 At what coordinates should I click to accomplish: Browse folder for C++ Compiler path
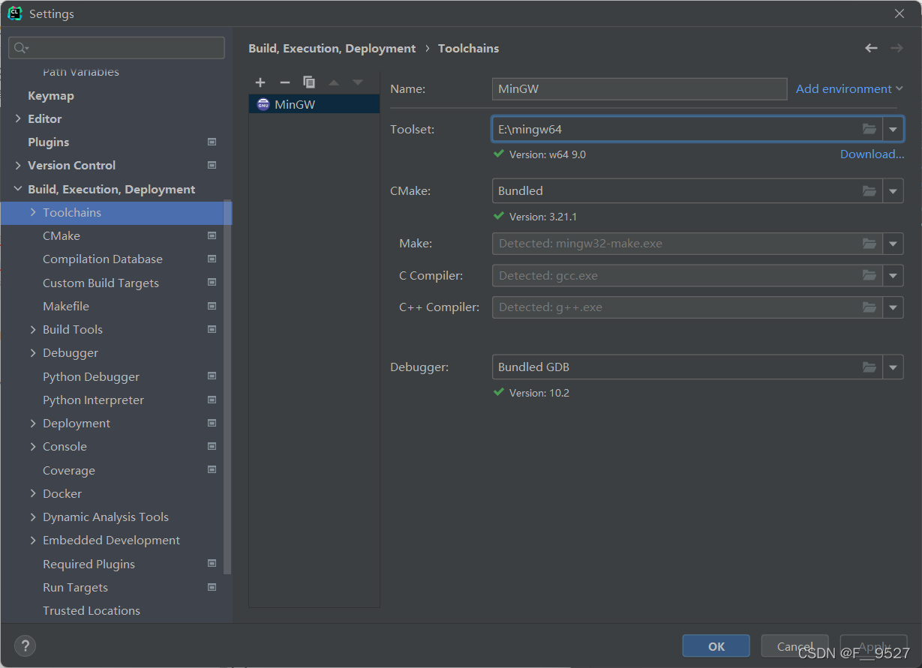pyautogui.click(x=869, y=307)
